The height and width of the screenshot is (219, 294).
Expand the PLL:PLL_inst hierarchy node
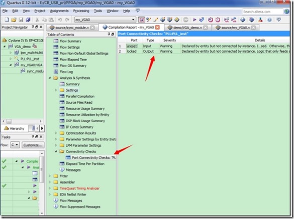tap(11, 59)
